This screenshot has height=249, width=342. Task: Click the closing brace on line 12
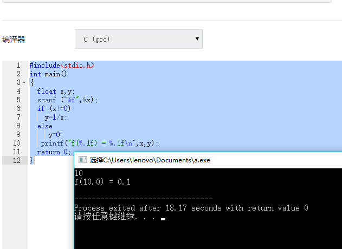point(31,160)
